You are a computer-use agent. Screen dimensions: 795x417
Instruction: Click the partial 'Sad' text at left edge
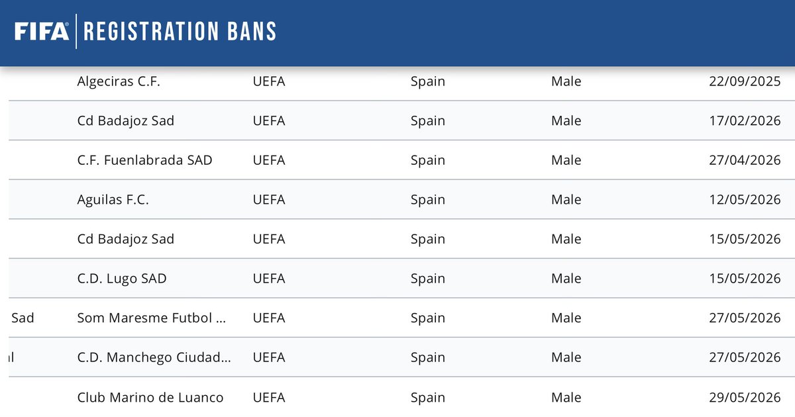click(23, 318)
